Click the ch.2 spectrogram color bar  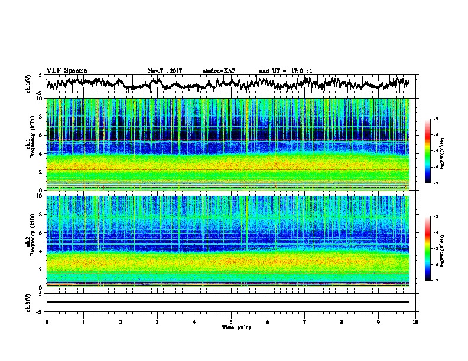click(427, 248)
